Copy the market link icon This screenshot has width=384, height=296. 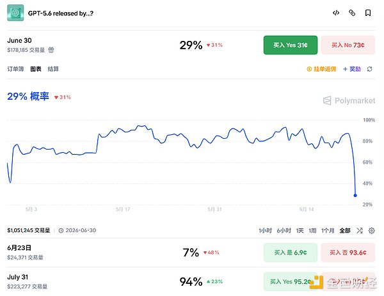tap(352, 13)
